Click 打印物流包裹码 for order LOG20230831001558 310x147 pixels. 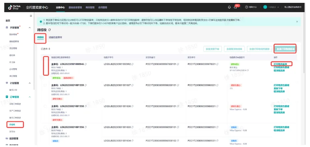pyautogui.click(x=281, y=106)
